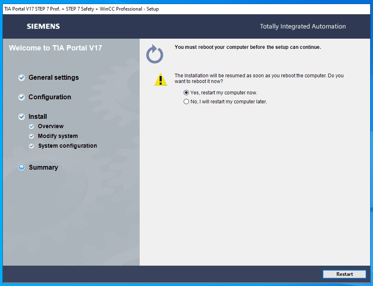Select the System configuration sub-step

(x=68, y=146)
